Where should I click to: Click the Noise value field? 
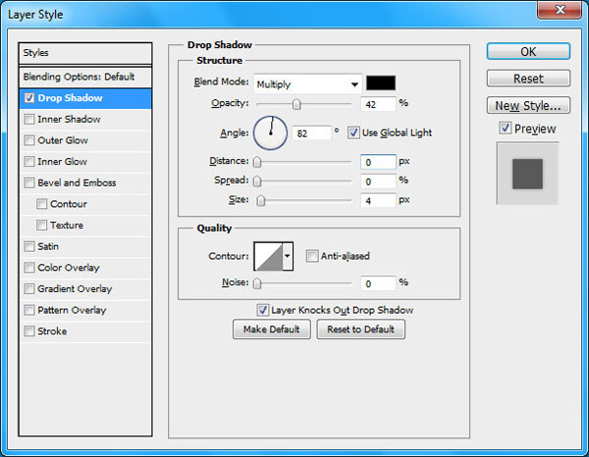click(x=378, y=283)
